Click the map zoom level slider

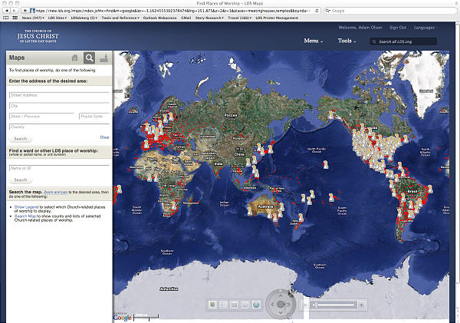tap(334, 305)
